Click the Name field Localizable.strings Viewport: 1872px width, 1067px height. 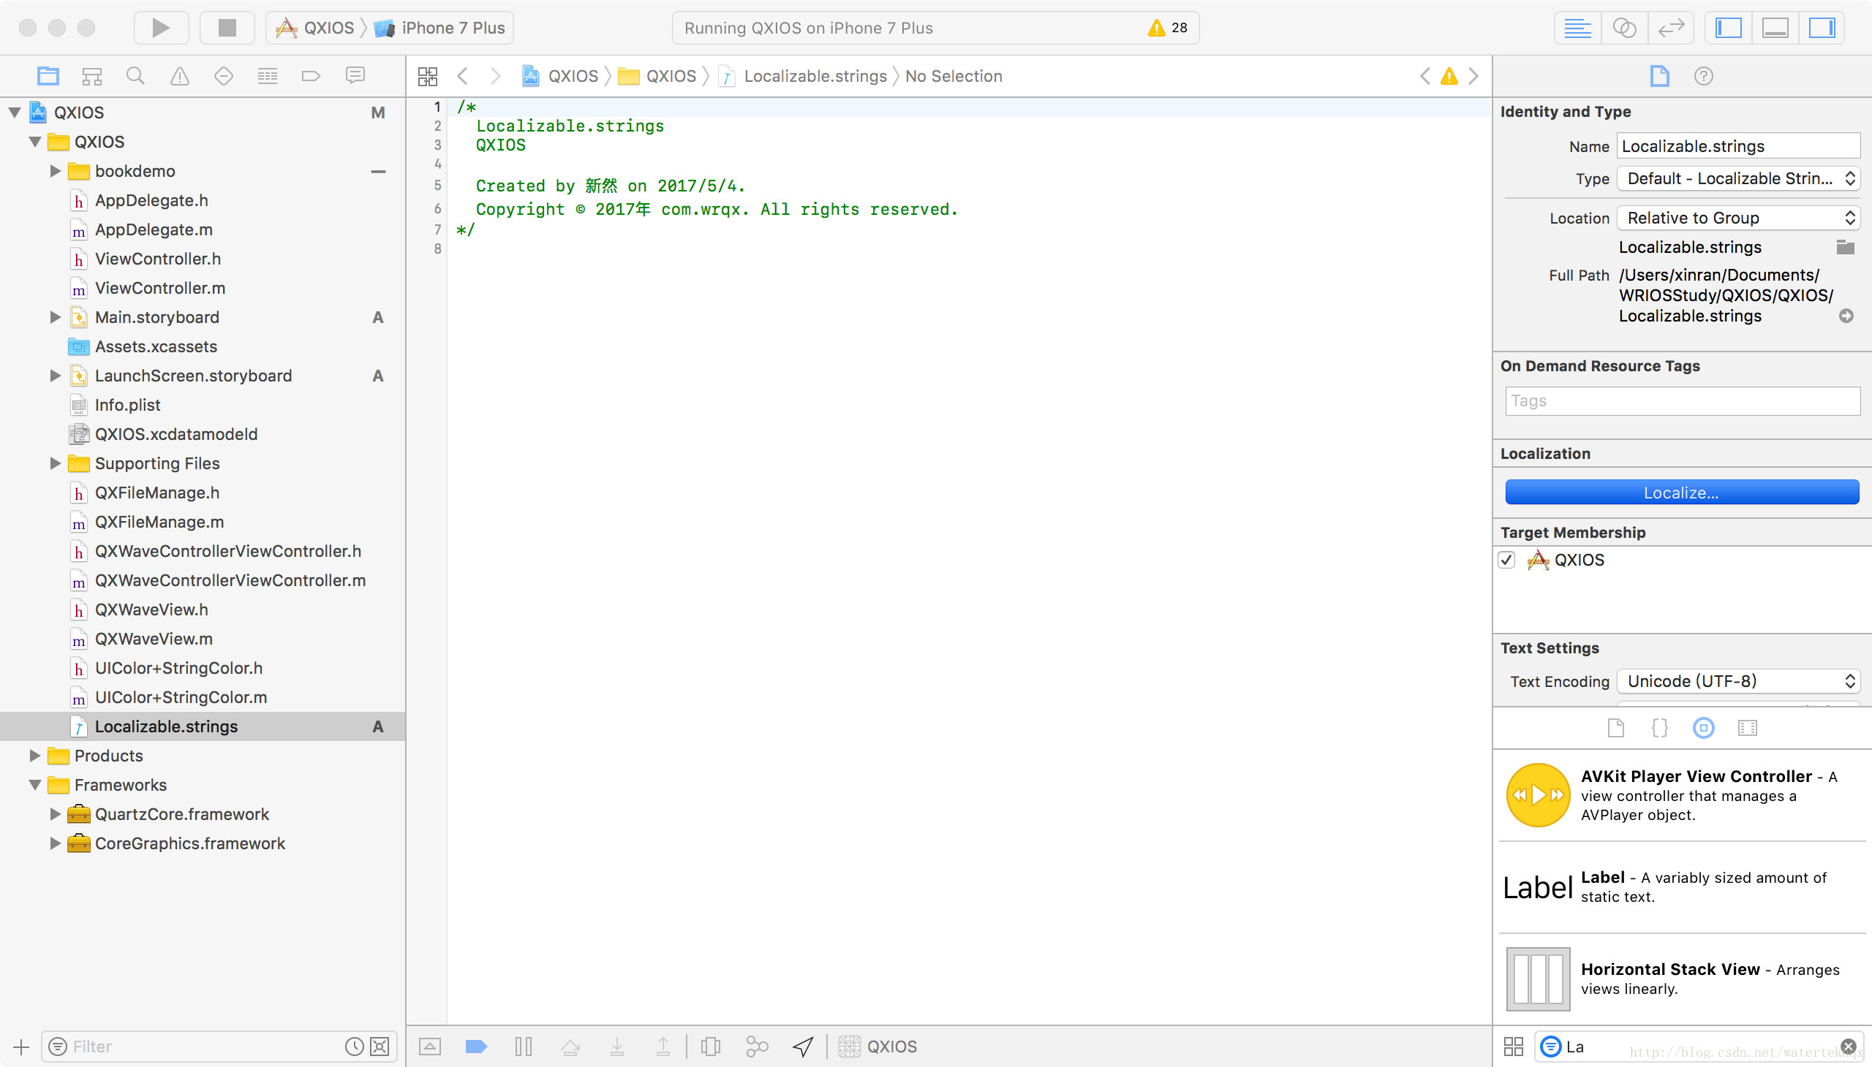click(1737, 146)
